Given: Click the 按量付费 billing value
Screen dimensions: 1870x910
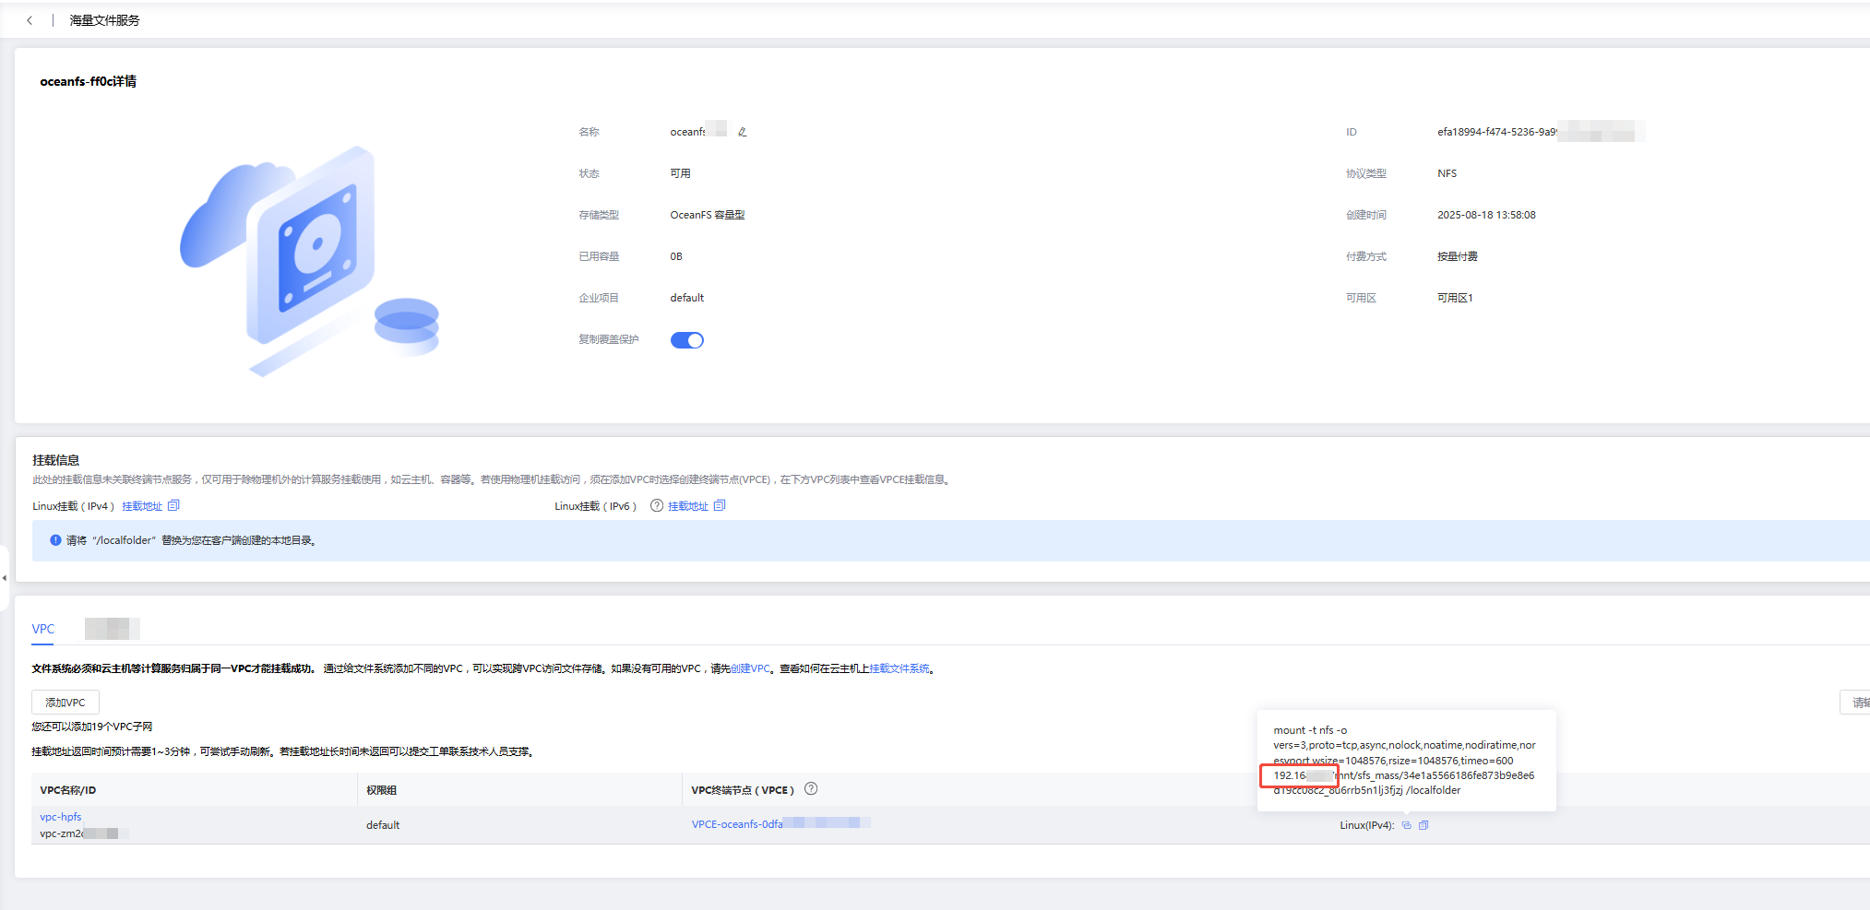Looking at the screenshot, I should 1458,256.
